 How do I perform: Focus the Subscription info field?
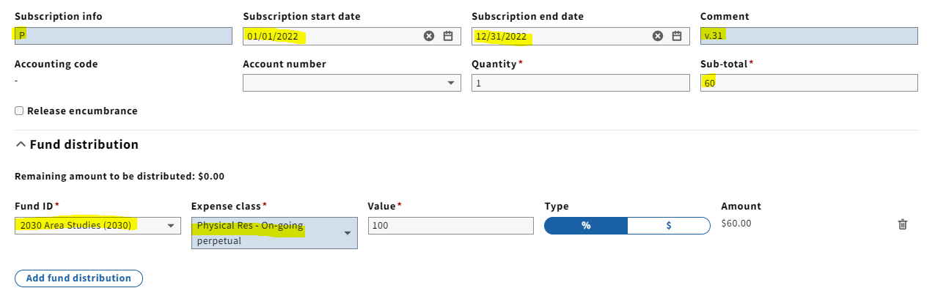(x=123, y=36)
